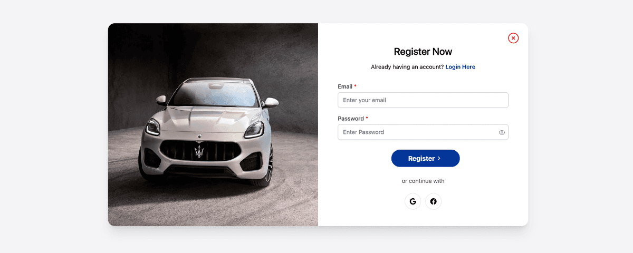Click the chevron arrow inside Register button
The image size is (633, 253).
point(439,158)
